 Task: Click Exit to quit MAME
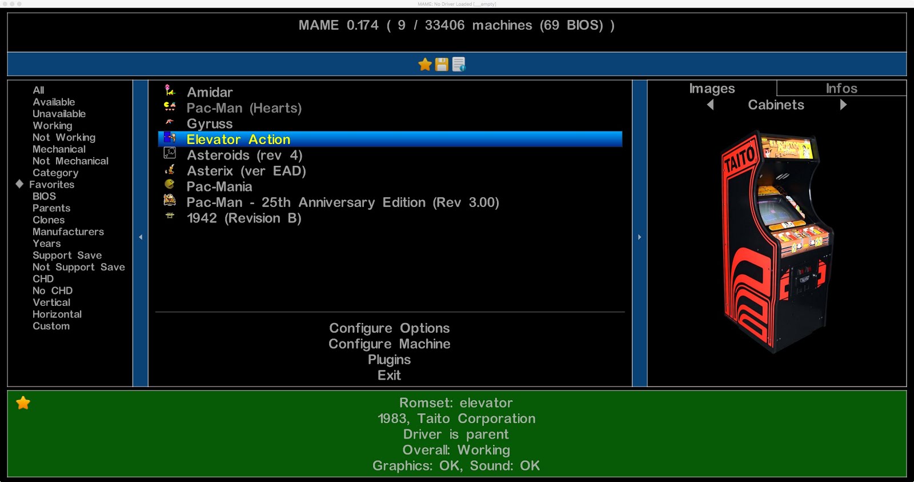coord(390,375)
